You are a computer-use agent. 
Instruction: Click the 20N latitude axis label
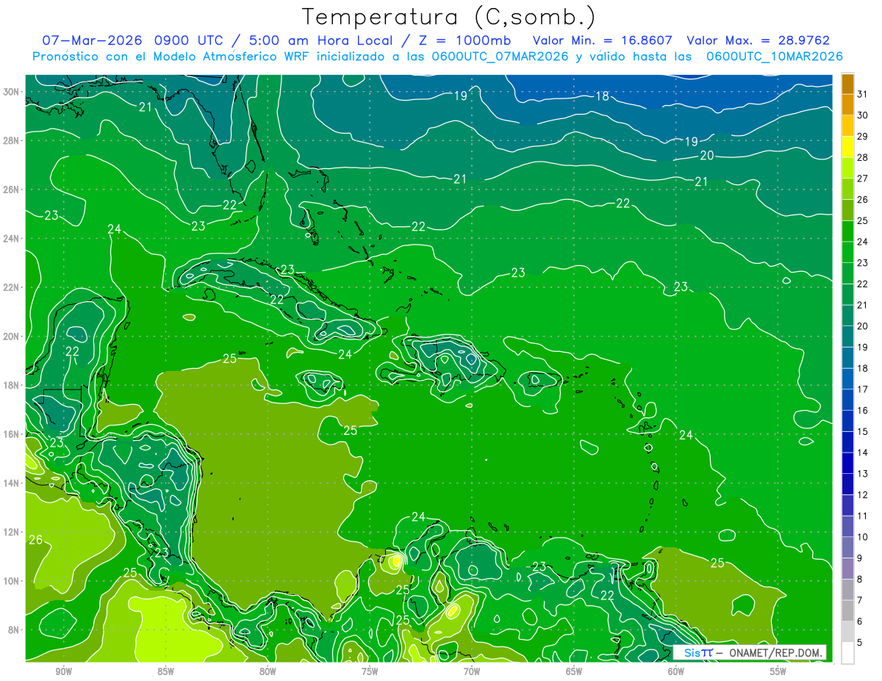[12, 336]
